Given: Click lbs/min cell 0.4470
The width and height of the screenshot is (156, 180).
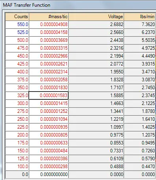Looking at the screenshot, I should point(139,167).
